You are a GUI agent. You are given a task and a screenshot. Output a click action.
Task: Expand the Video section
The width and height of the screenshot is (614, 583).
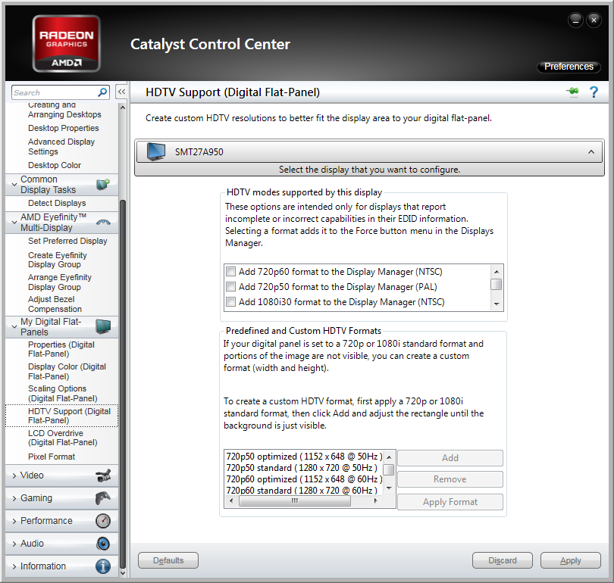point(14,475)
